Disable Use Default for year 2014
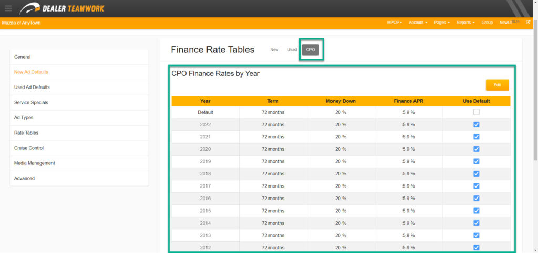Image resolution: width=538 pixels, height=253 pixels. click(x=476, y=223)
